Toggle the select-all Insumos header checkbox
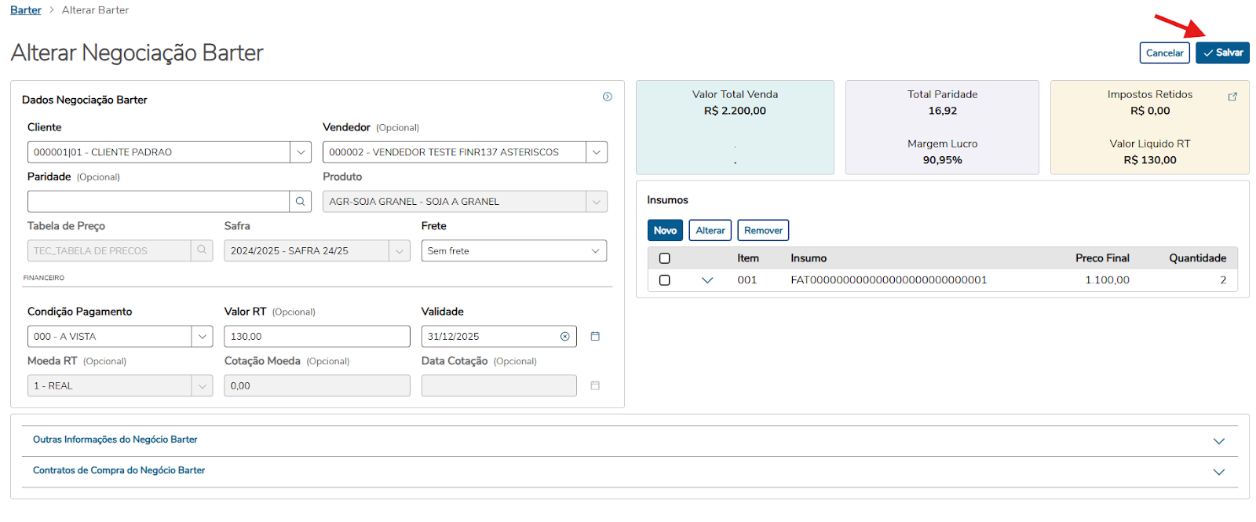This screenshot has height=522, width=1256. tap(665, 258)
